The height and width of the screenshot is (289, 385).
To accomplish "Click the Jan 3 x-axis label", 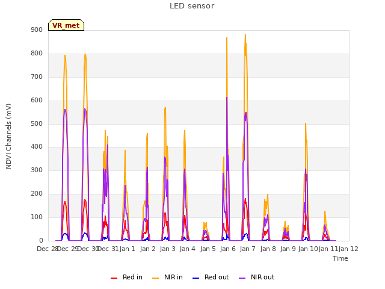I will pyautogui.click(x=168, y=249).
